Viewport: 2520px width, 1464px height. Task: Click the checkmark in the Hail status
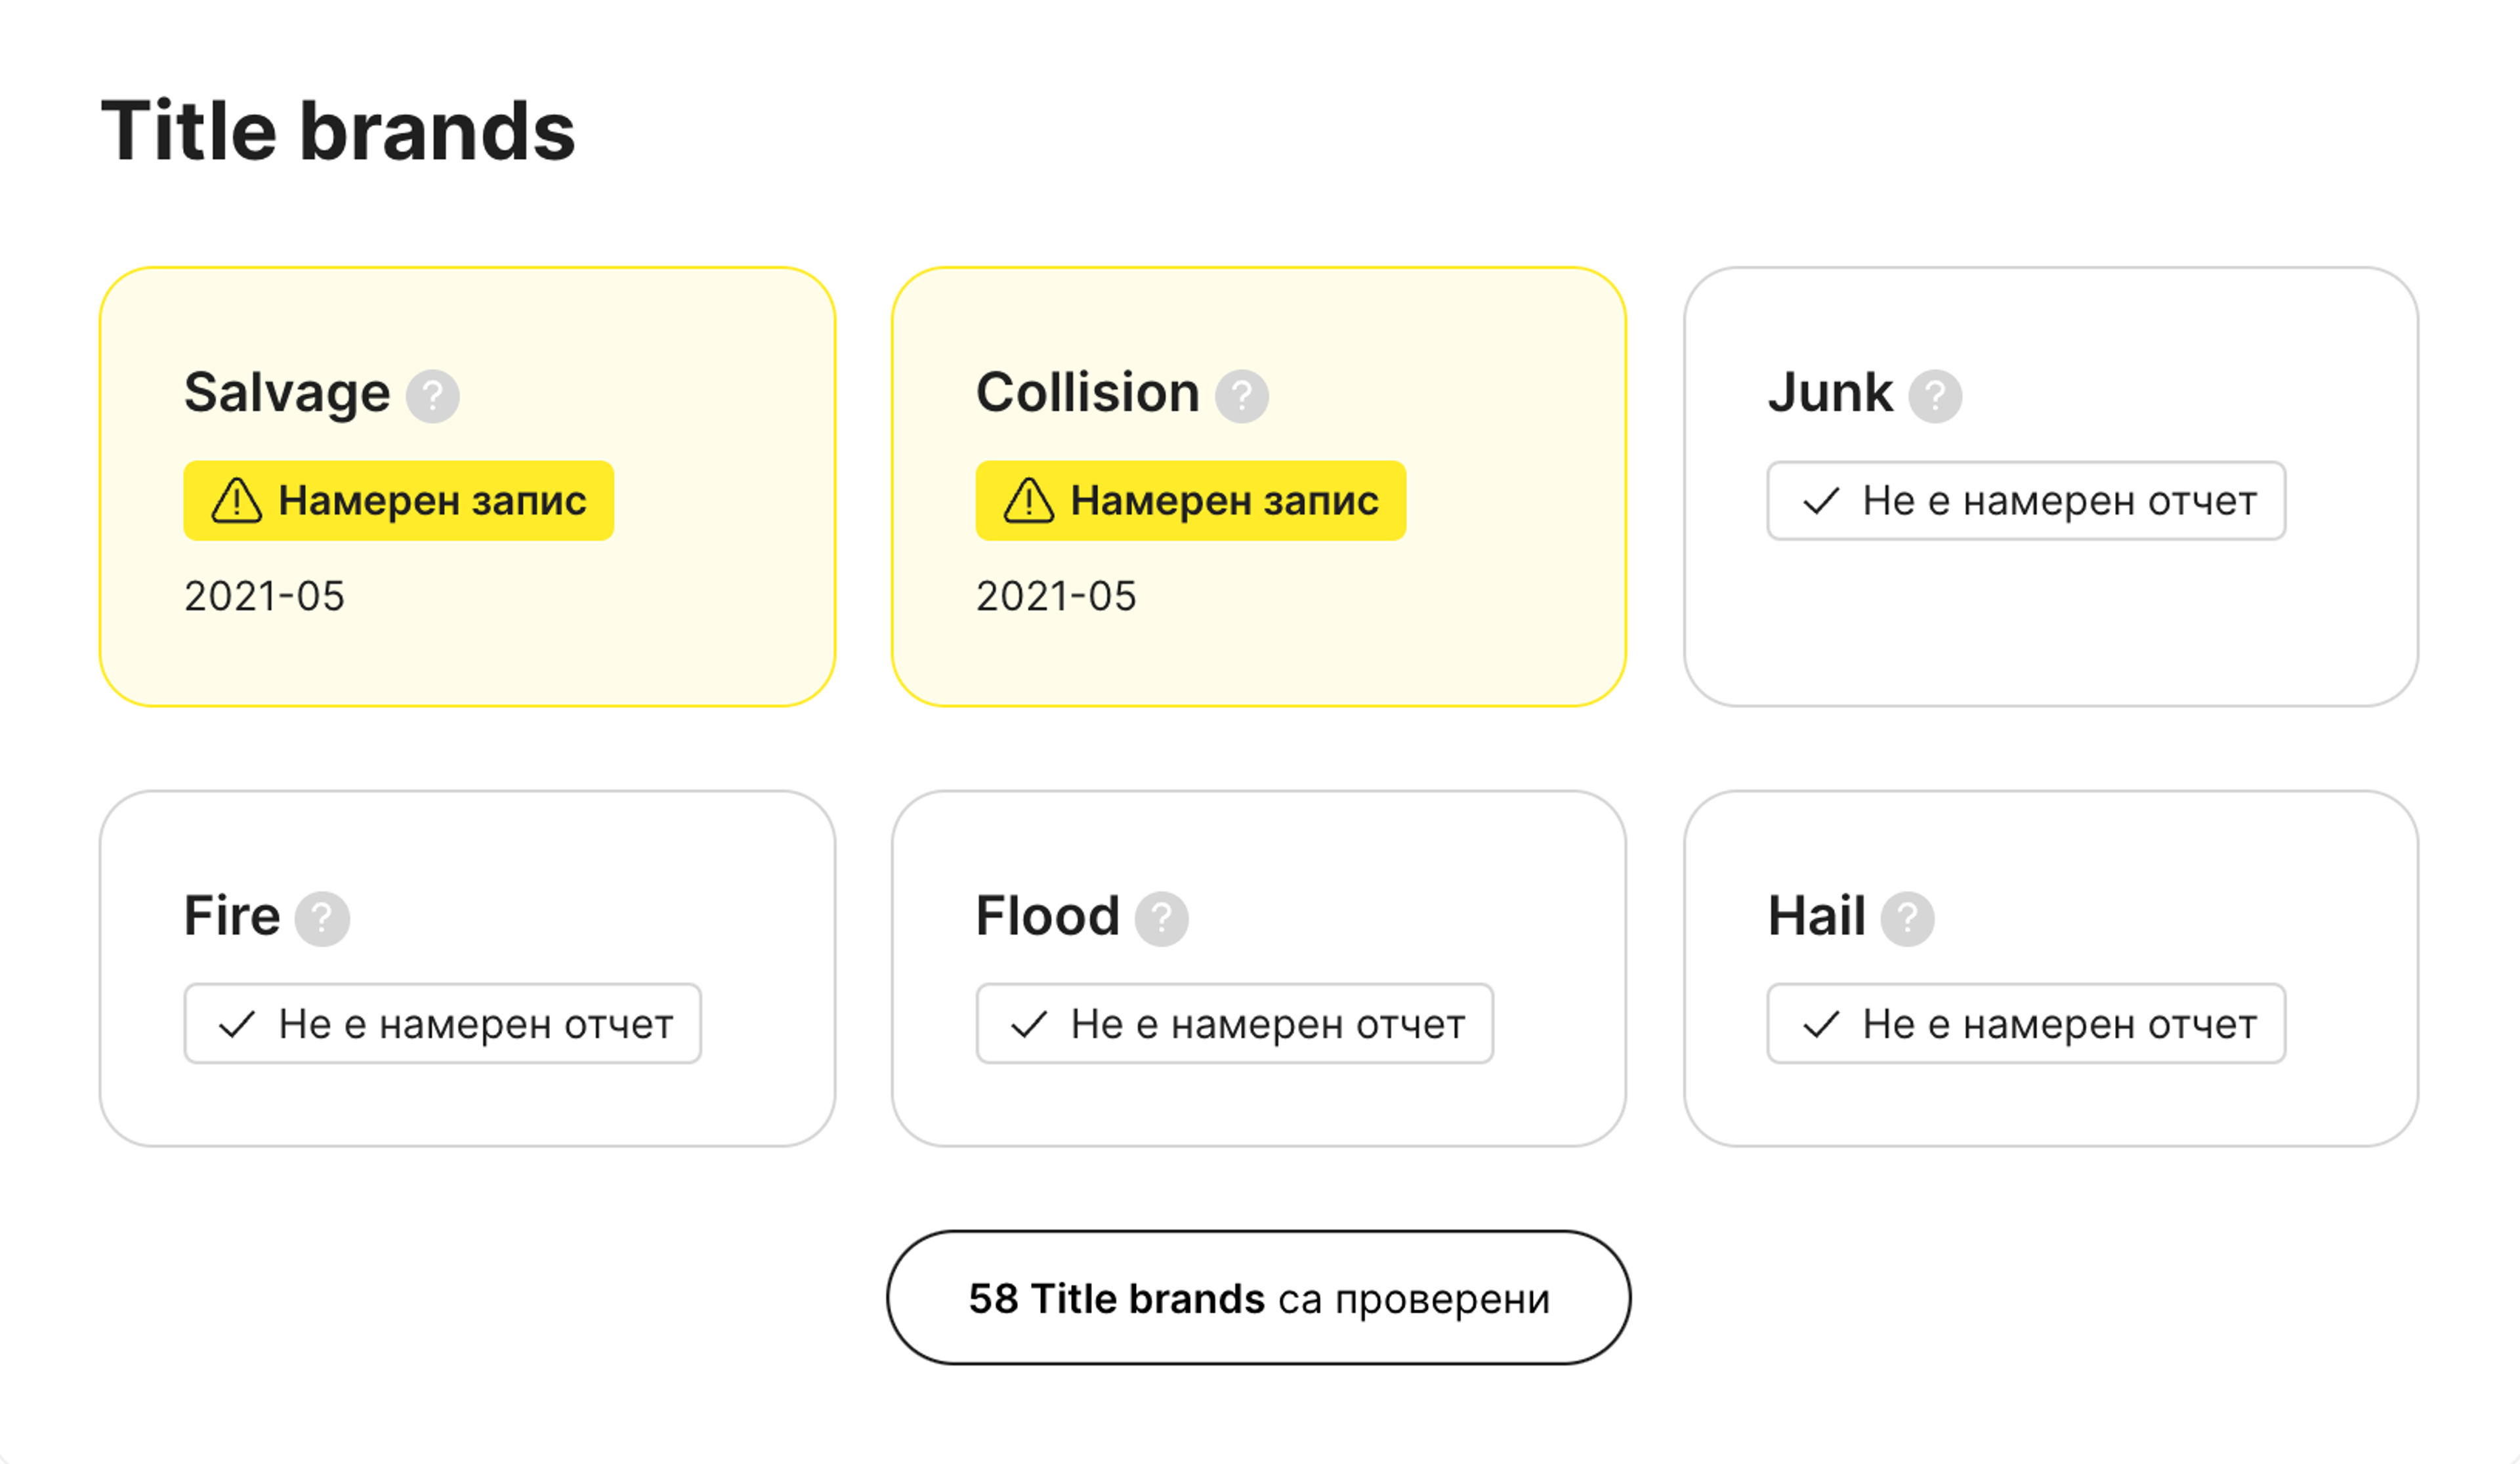coord(1821,1024)
